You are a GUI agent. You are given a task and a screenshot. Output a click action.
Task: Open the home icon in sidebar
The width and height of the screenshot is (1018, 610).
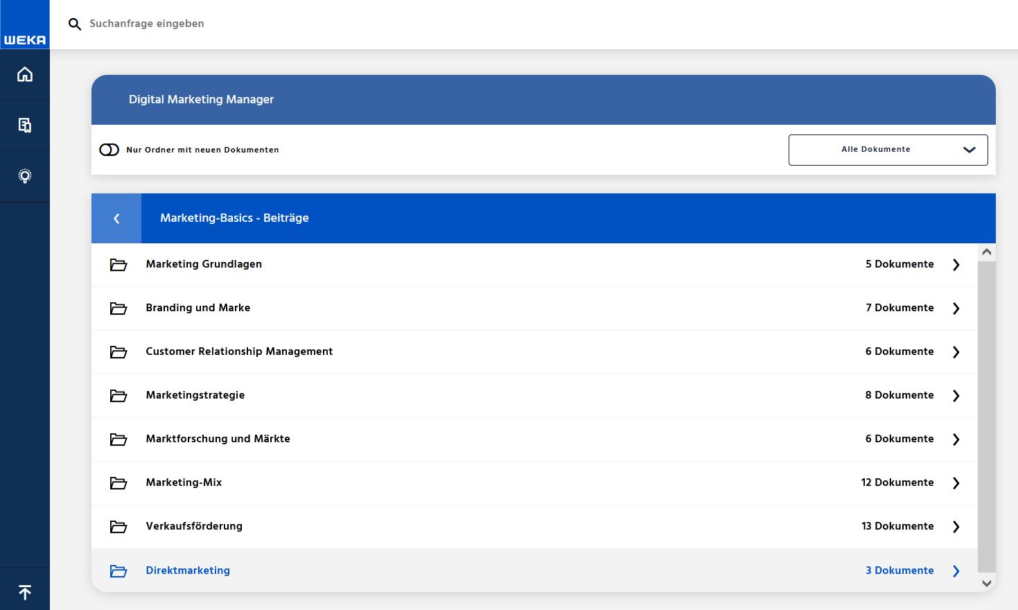[x=25, y=74]
